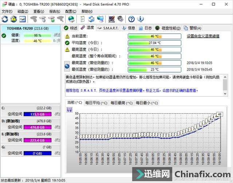This screenshot has height=183, width=233.
Task: Select the 每日平均 (^C) chart tab
Action: click(96, 103)
